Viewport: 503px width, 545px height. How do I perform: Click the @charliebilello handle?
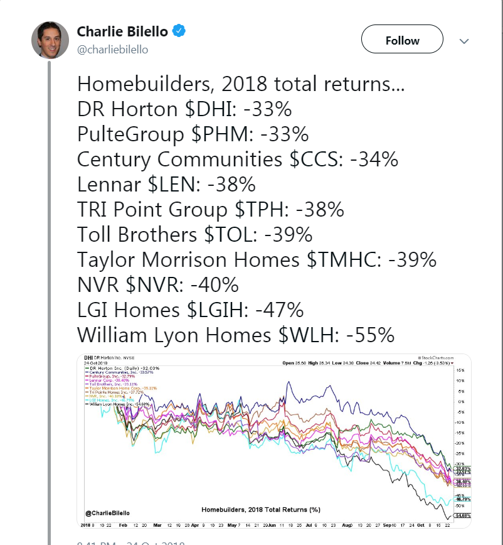click(x=112, y=50)
